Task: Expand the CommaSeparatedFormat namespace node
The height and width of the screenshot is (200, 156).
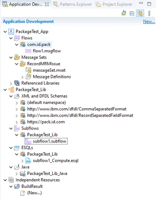Action: tap(17, 109)
